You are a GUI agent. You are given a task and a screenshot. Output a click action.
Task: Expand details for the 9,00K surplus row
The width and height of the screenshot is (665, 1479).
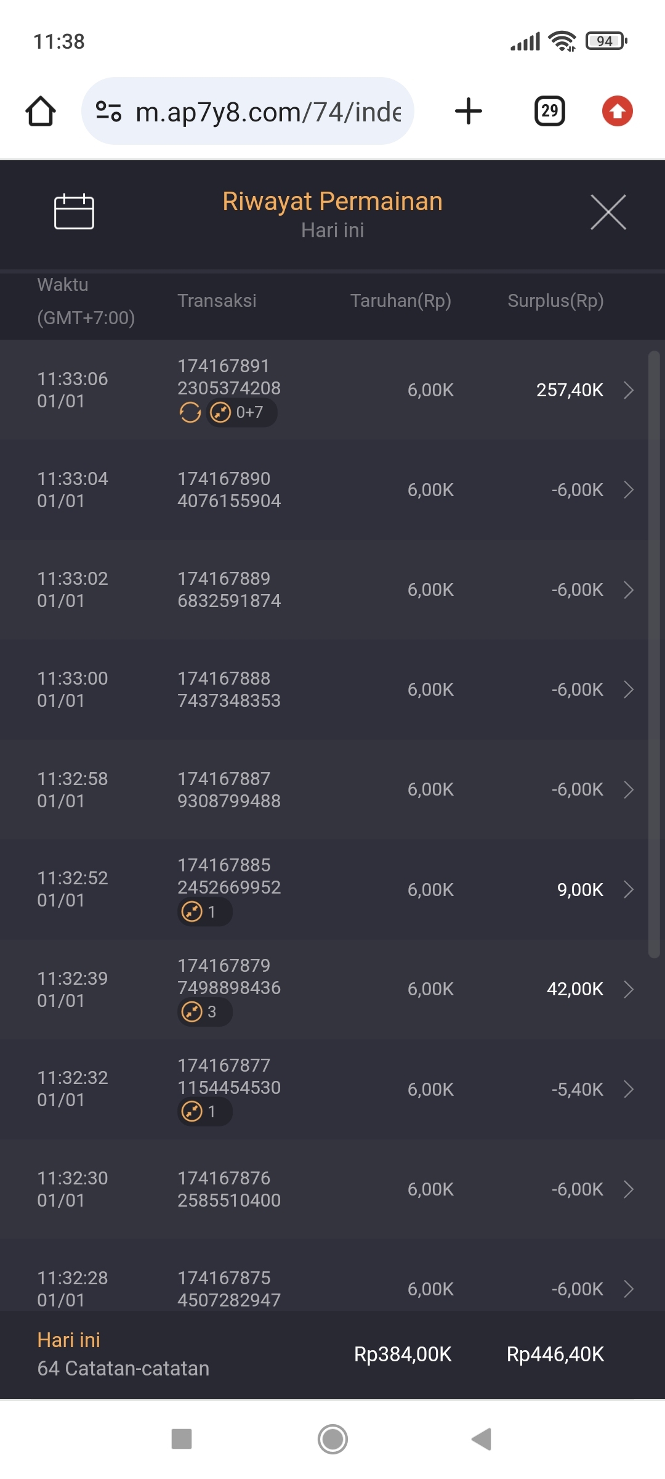point(628,889)
